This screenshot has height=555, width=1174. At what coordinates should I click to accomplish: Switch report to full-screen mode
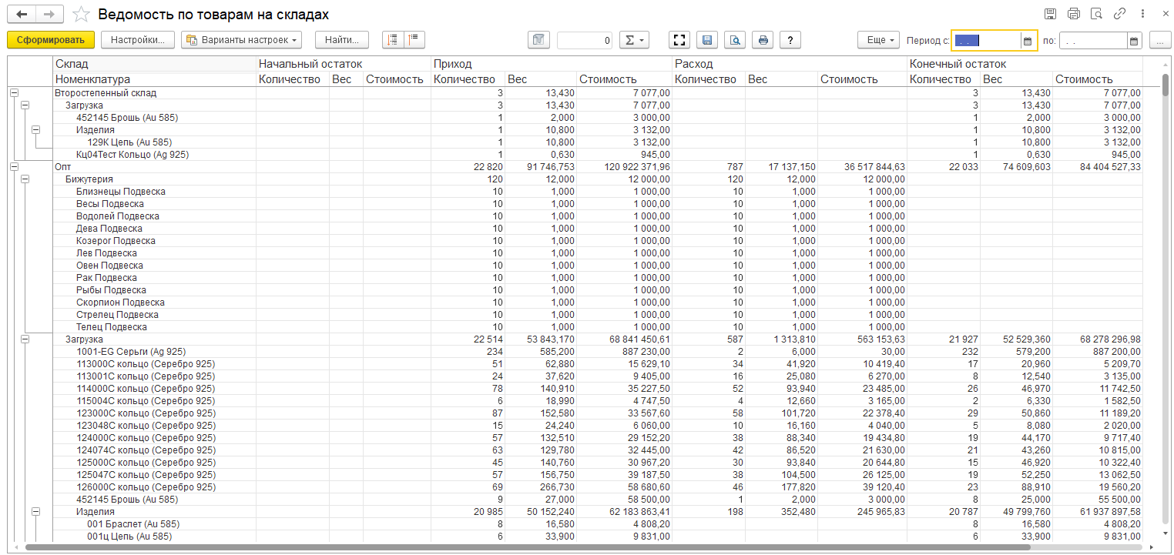tap(679, 40)
